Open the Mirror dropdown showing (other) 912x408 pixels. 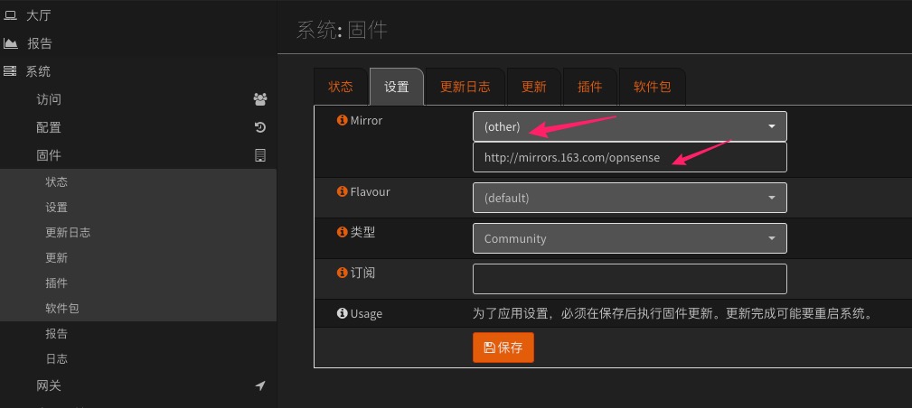pos(629,126)
